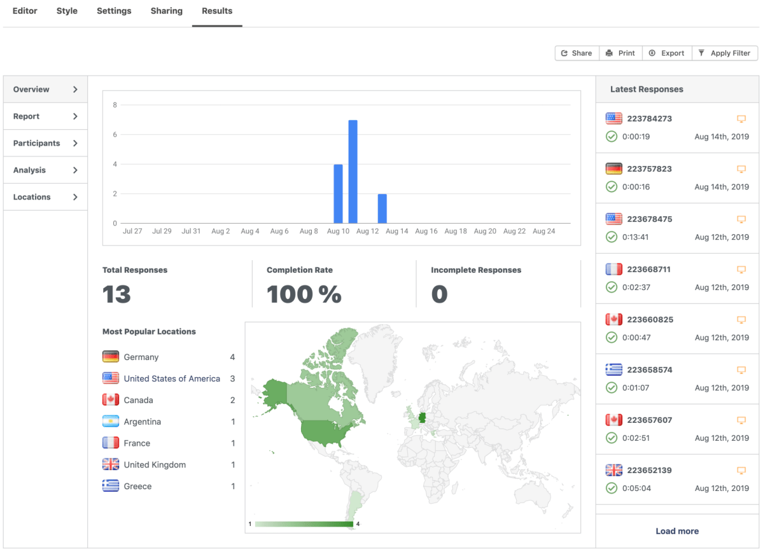The height and width of the screenshot is (552, 763).
Task: Click the Apply Filter button
Action: point(724,53)
